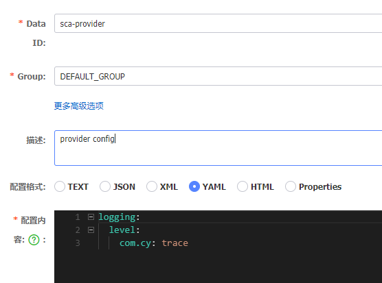Select the JSON format radio button
The width and height of the screenshot is (382, 283).
[x=105, y=186]
